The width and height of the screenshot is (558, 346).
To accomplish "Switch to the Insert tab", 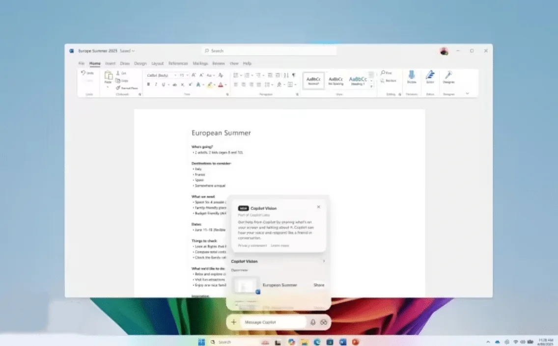I will click(111, 63).
